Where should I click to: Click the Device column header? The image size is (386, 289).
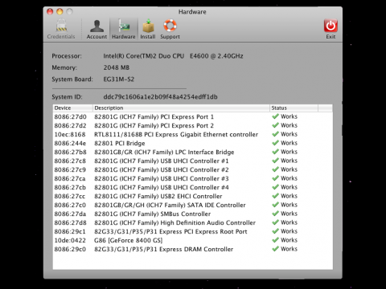(72, 108)
